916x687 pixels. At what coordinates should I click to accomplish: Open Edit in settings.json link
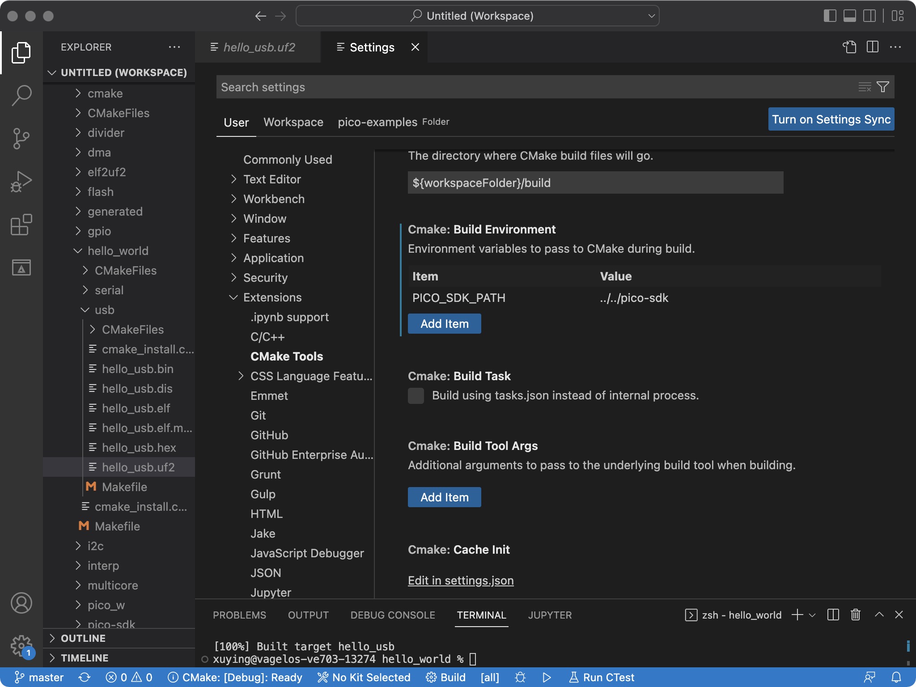pyautogui.click(x=460, y=580)
